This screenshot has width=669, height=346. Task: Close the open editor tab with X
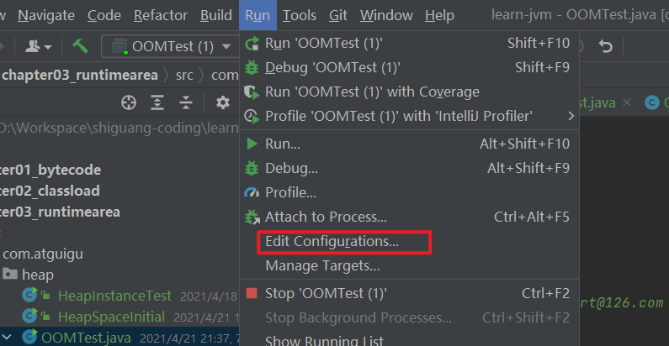[627, 102]
